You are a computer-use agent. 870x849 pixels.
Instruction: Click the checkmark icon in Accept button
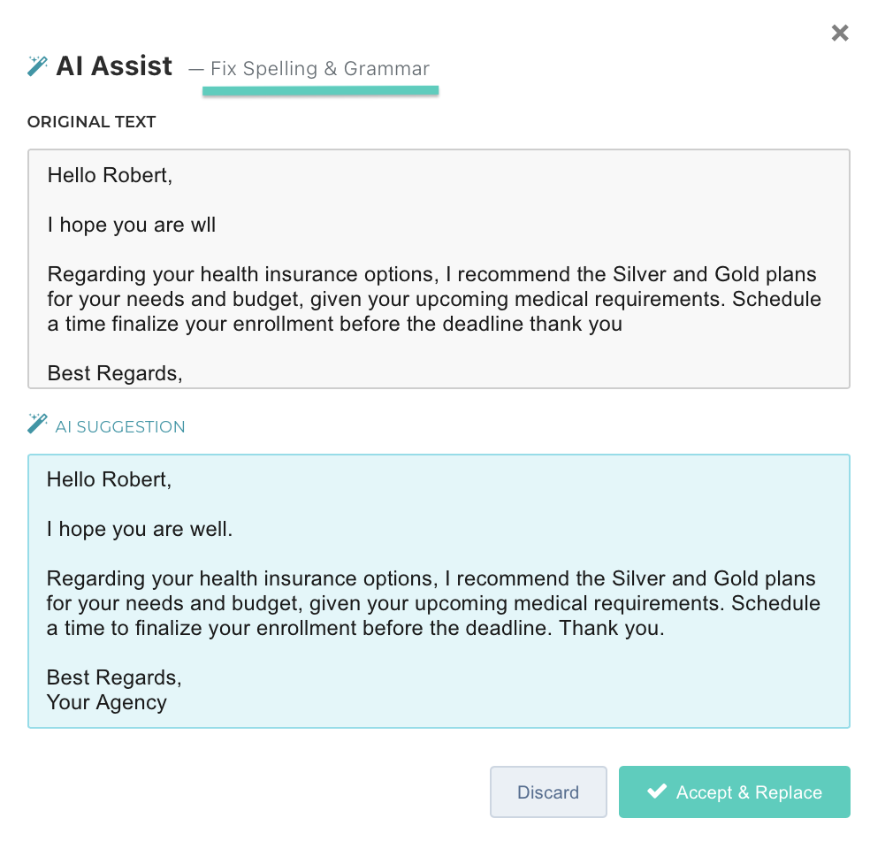[657, 792]
